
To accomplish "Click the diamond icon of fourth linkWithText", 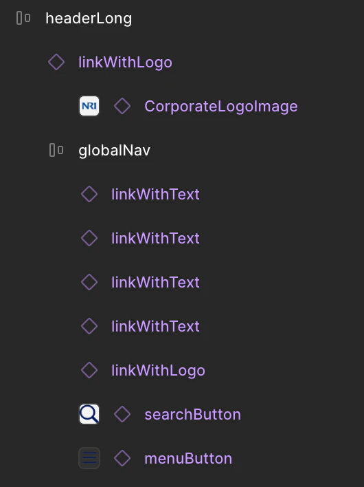I will [89, 326].
